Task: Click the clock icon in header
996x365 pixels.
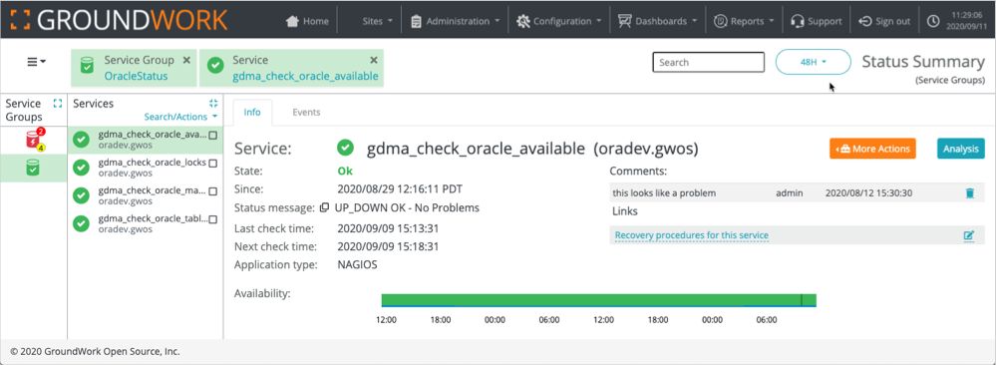Action: click(x=933, y=21)
